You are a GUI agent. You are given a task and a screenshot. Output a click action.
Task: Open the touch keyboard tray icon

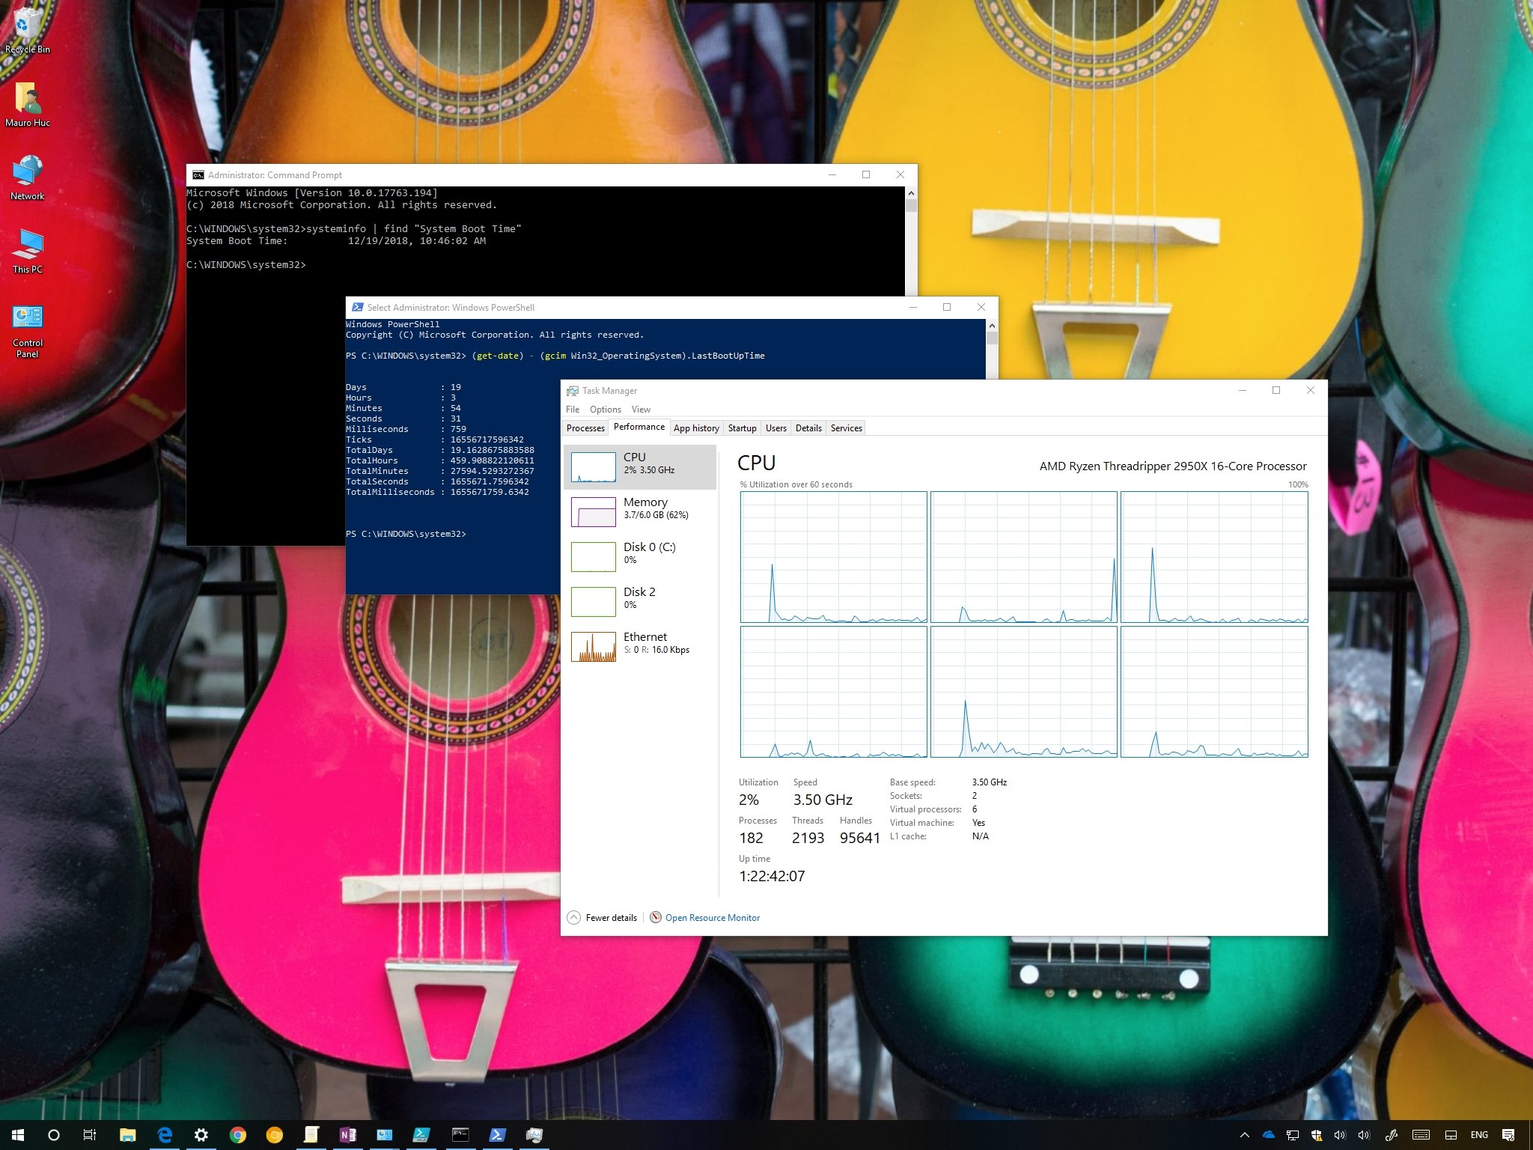click(x=1421, y=1135)
